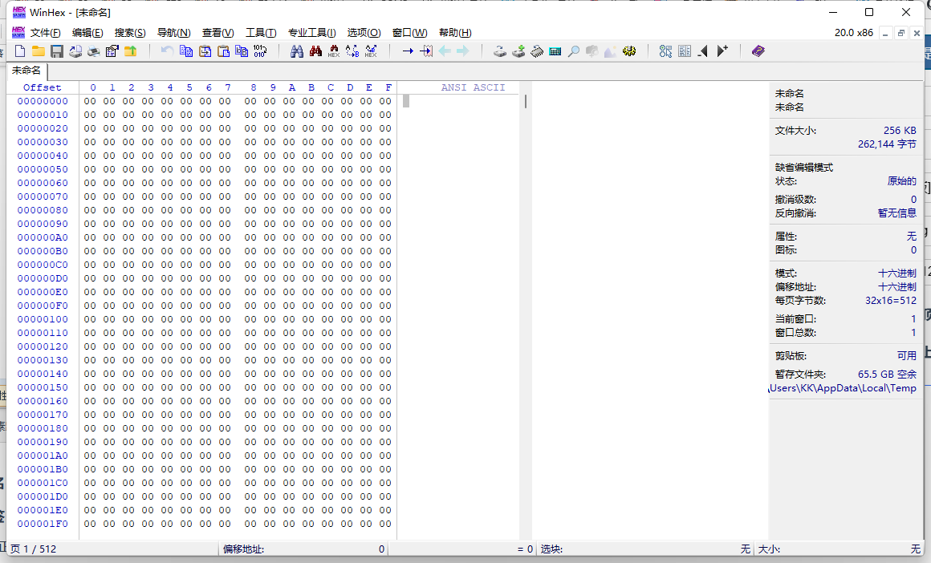931x563 pixels.
Task: Open the 工具(T) menu
Action: 261,33
